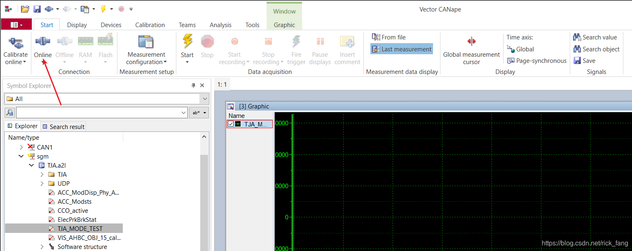632x251 pixels.
Task: Start measurement with the lightning Start icon
Action: 187,41
